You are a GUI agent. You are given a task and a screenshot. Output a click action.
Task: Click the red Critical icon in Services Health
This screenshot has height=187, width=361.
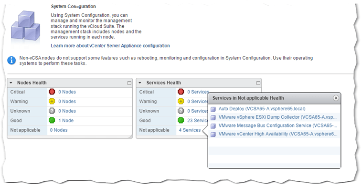point(180,92)
